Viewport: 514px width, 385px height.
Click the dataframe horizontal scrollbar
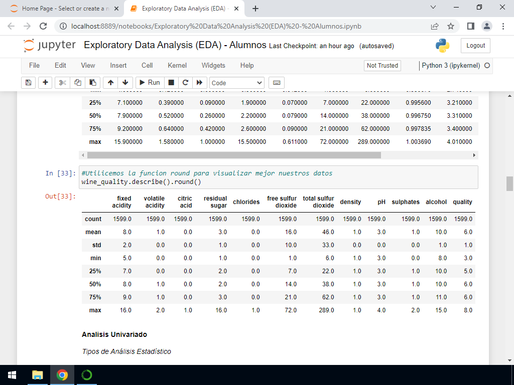click(233, 155)
